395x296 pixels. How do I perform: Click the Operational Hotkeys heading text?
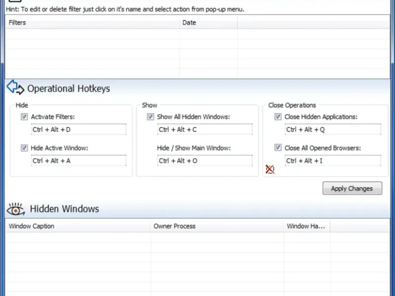(69, 89)
